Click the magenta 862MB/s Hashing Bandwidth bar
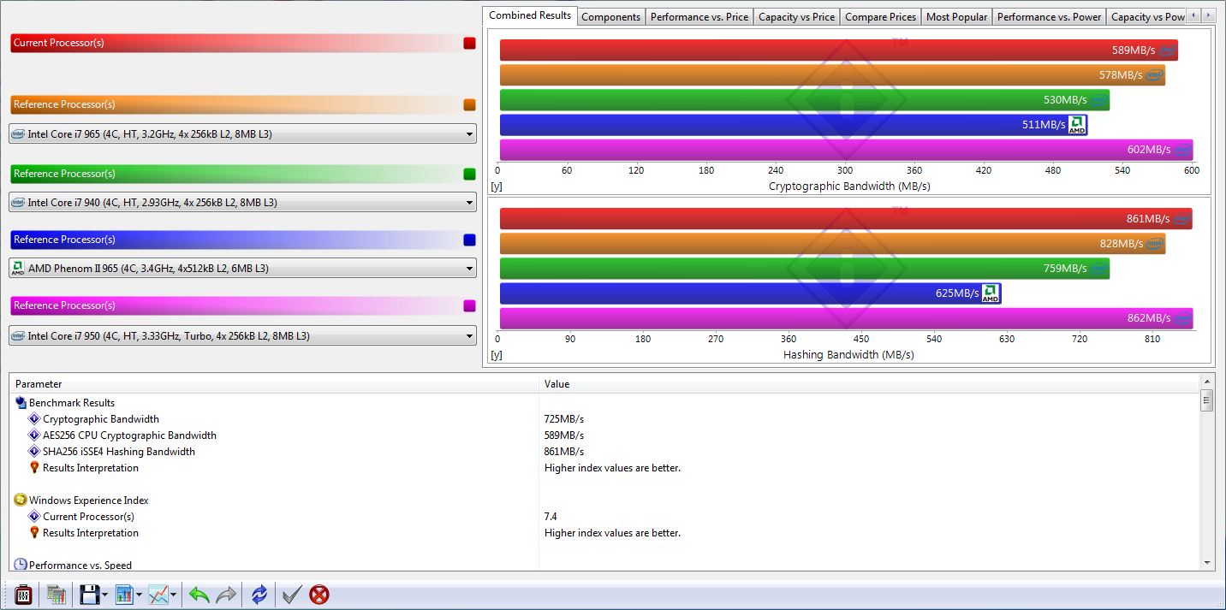Viewport: 1226px width, 610px height. click(847, 318)
